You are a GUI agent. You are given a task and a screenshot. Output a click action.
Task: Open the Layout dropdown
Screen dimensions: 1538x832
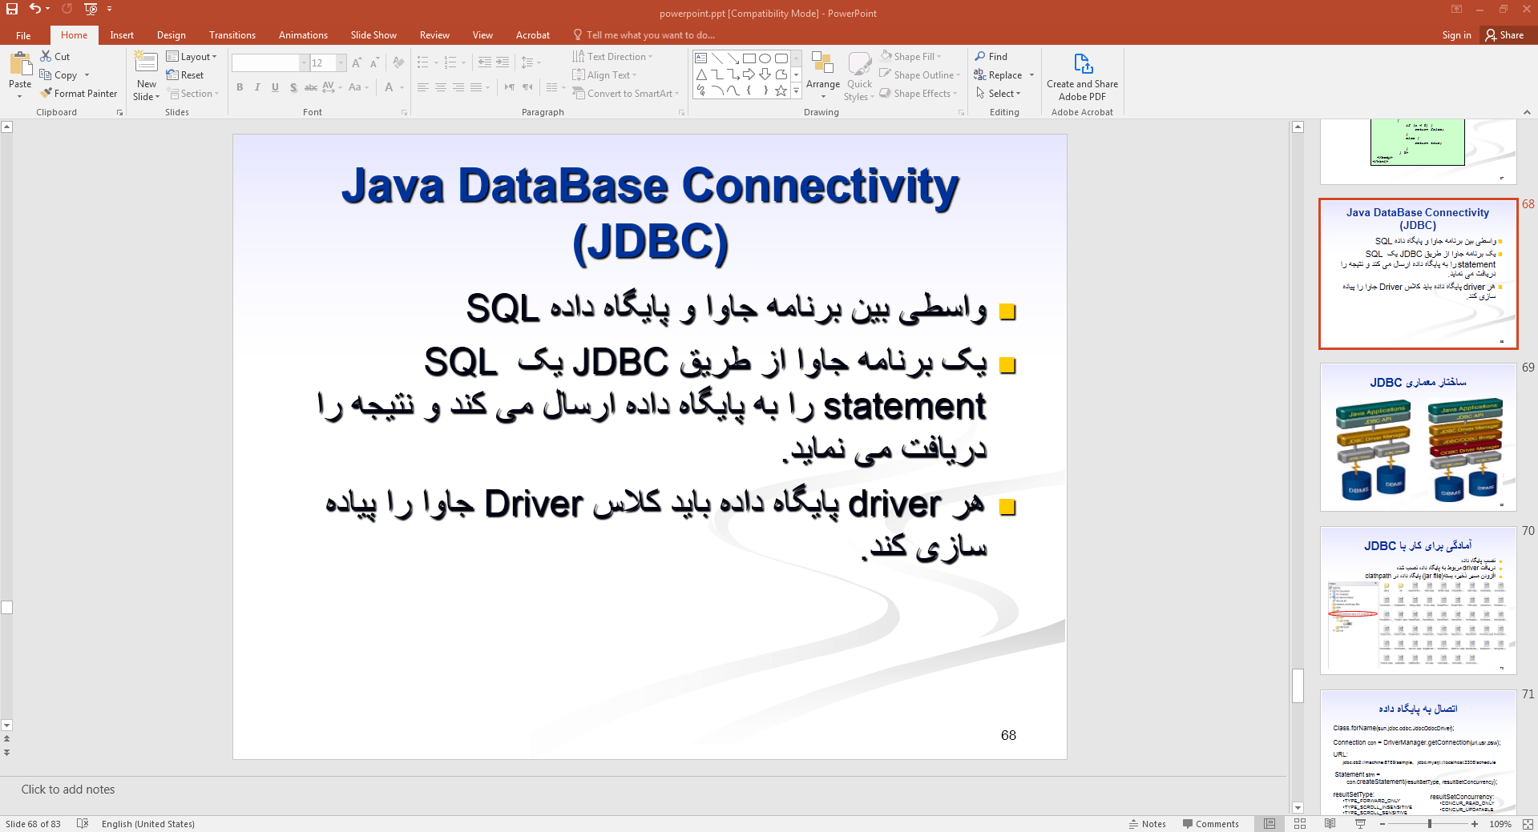pyautogui.click(x=192, y=56)
